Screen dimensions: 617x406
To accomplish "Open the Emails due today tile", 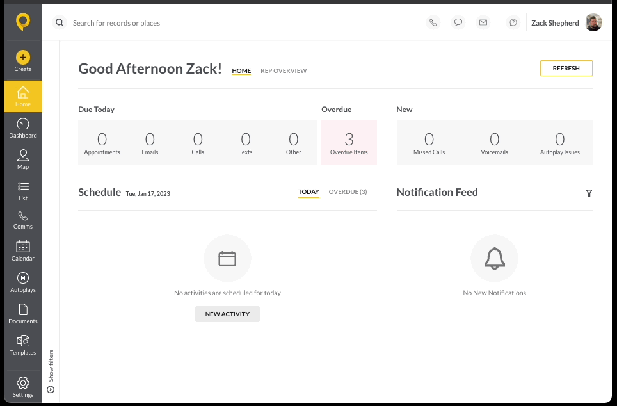I will [x=150, y=143].
